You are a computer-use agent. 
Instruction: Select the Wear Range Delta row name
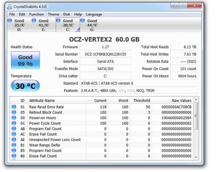44,145
